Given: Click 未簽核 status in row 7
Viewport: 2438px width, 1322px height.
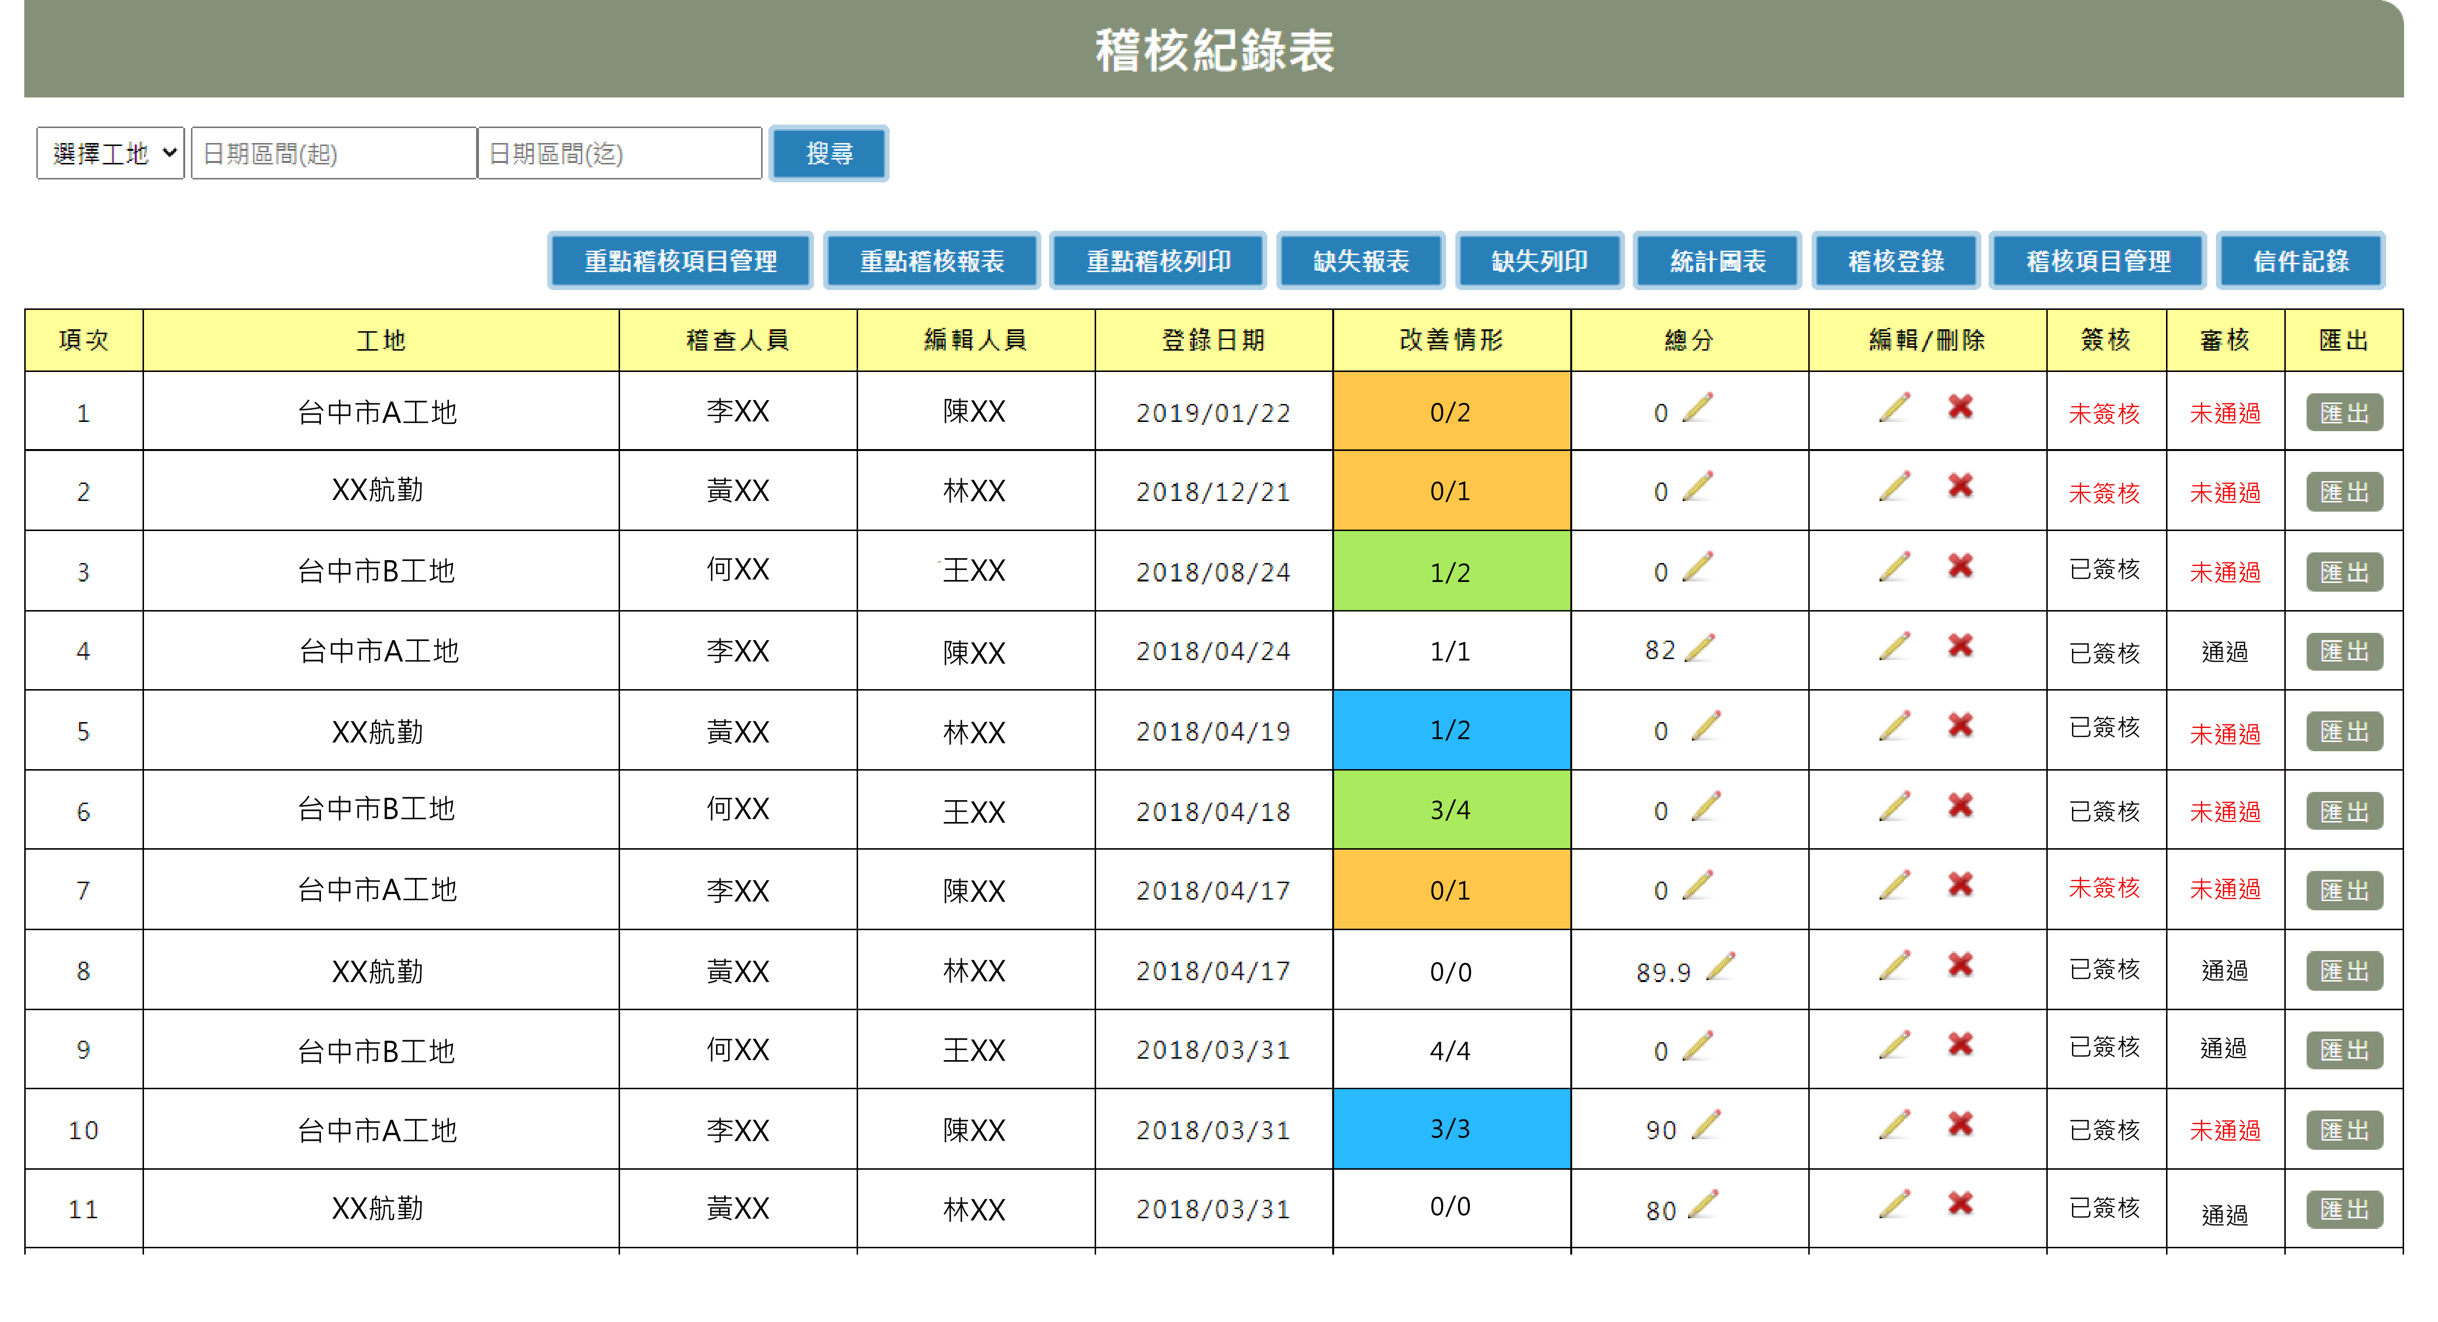Looking at the screenshot, I should point(2104,887).
